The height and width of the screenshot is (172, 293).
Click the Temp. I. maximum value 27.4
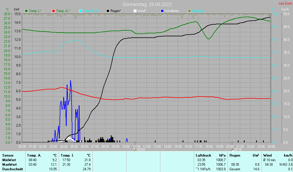coord(88,165)
